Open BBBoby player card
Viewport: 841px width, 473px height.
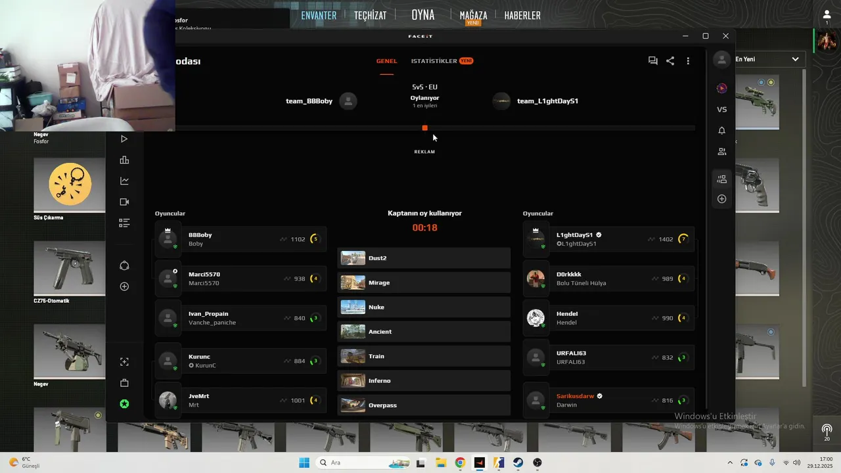[x=240, y=239]
